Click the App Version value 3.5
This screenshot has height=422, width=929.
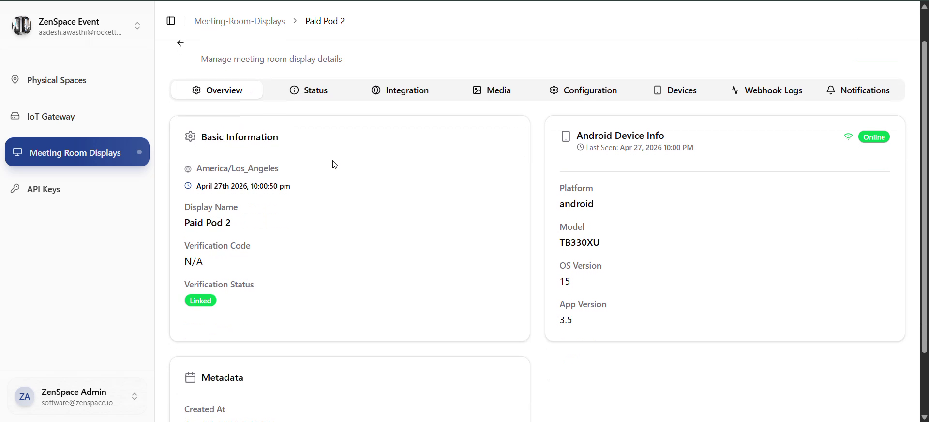566,320
